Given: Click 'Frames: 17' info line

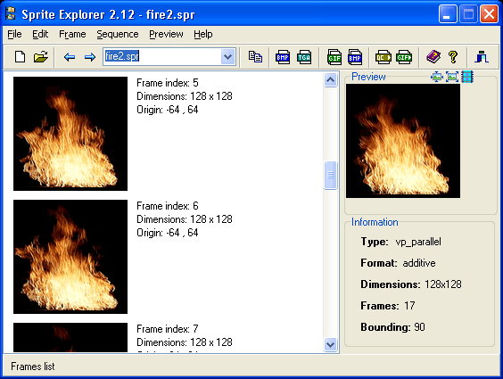Looking at the screenshot, I should (x=388, y=306).
